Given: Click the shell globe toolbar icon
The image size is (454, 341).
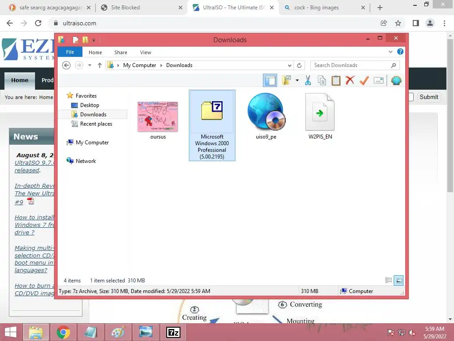Looking at the screenshot, I should pos(396,80).
